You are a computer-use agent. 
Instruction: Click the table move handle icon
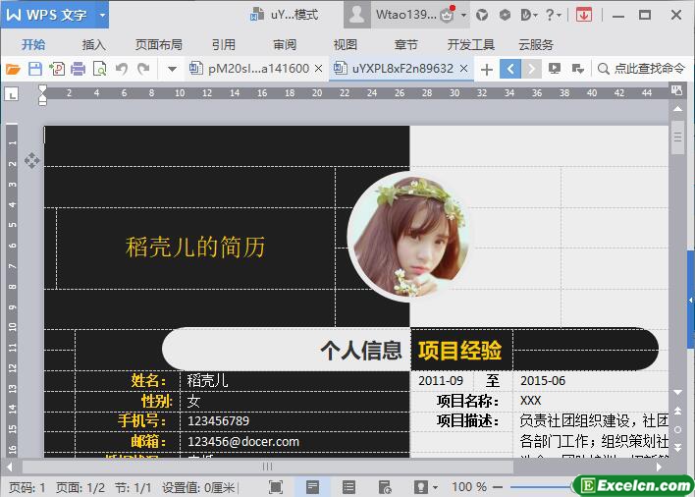coord(30,159)
